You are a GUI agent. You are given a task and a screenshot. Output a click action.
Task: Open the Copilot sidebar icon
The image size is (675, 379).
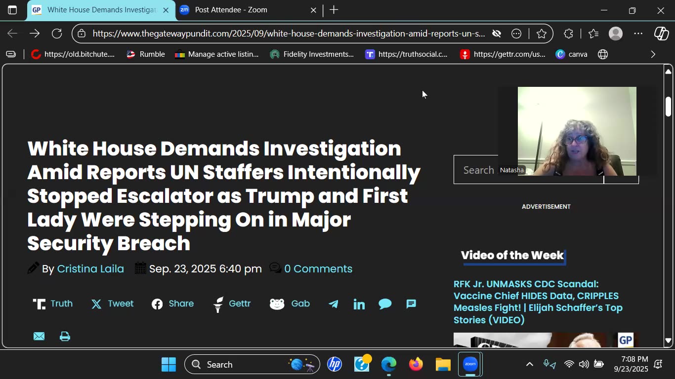click(x=662, y=34)
